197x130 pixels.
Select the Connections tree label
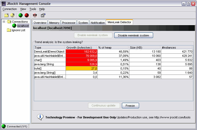pos(20,22)
